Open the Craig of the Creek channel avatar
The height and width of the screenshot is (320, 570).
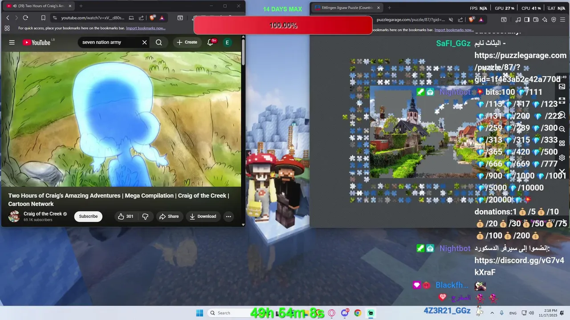tap(14, 216)
